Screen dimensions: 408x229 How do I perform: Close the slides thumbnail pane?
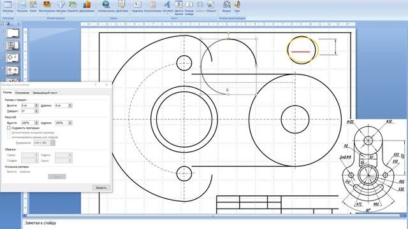(18, 24)
